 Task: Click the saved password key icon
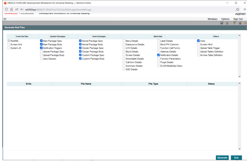coord(22,9)
